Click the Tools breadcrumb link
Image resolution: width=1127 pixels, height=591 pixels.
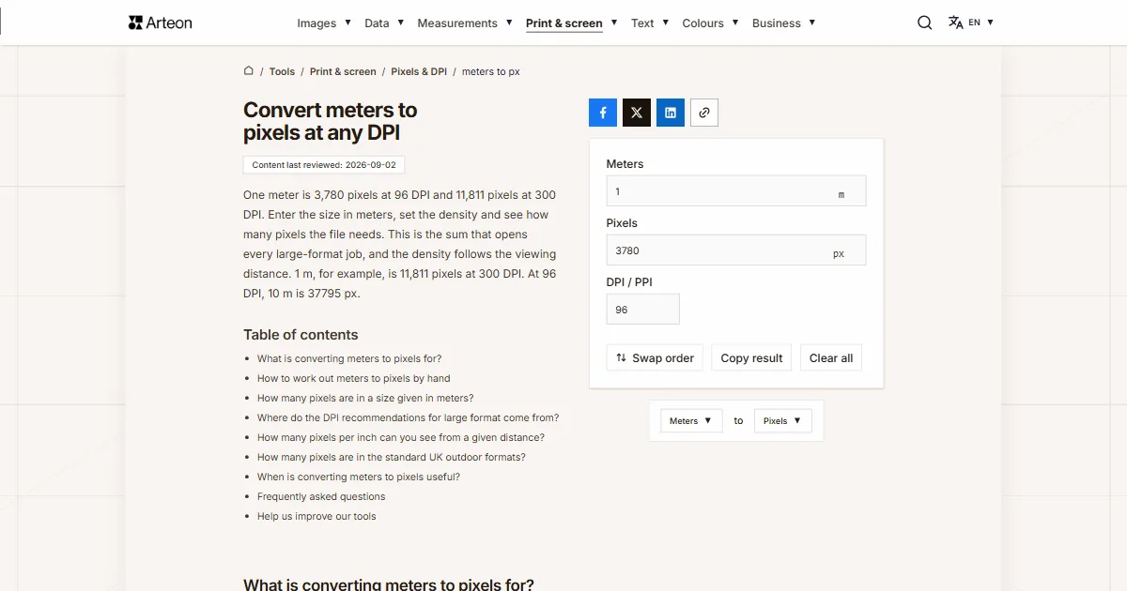(282, 71)
